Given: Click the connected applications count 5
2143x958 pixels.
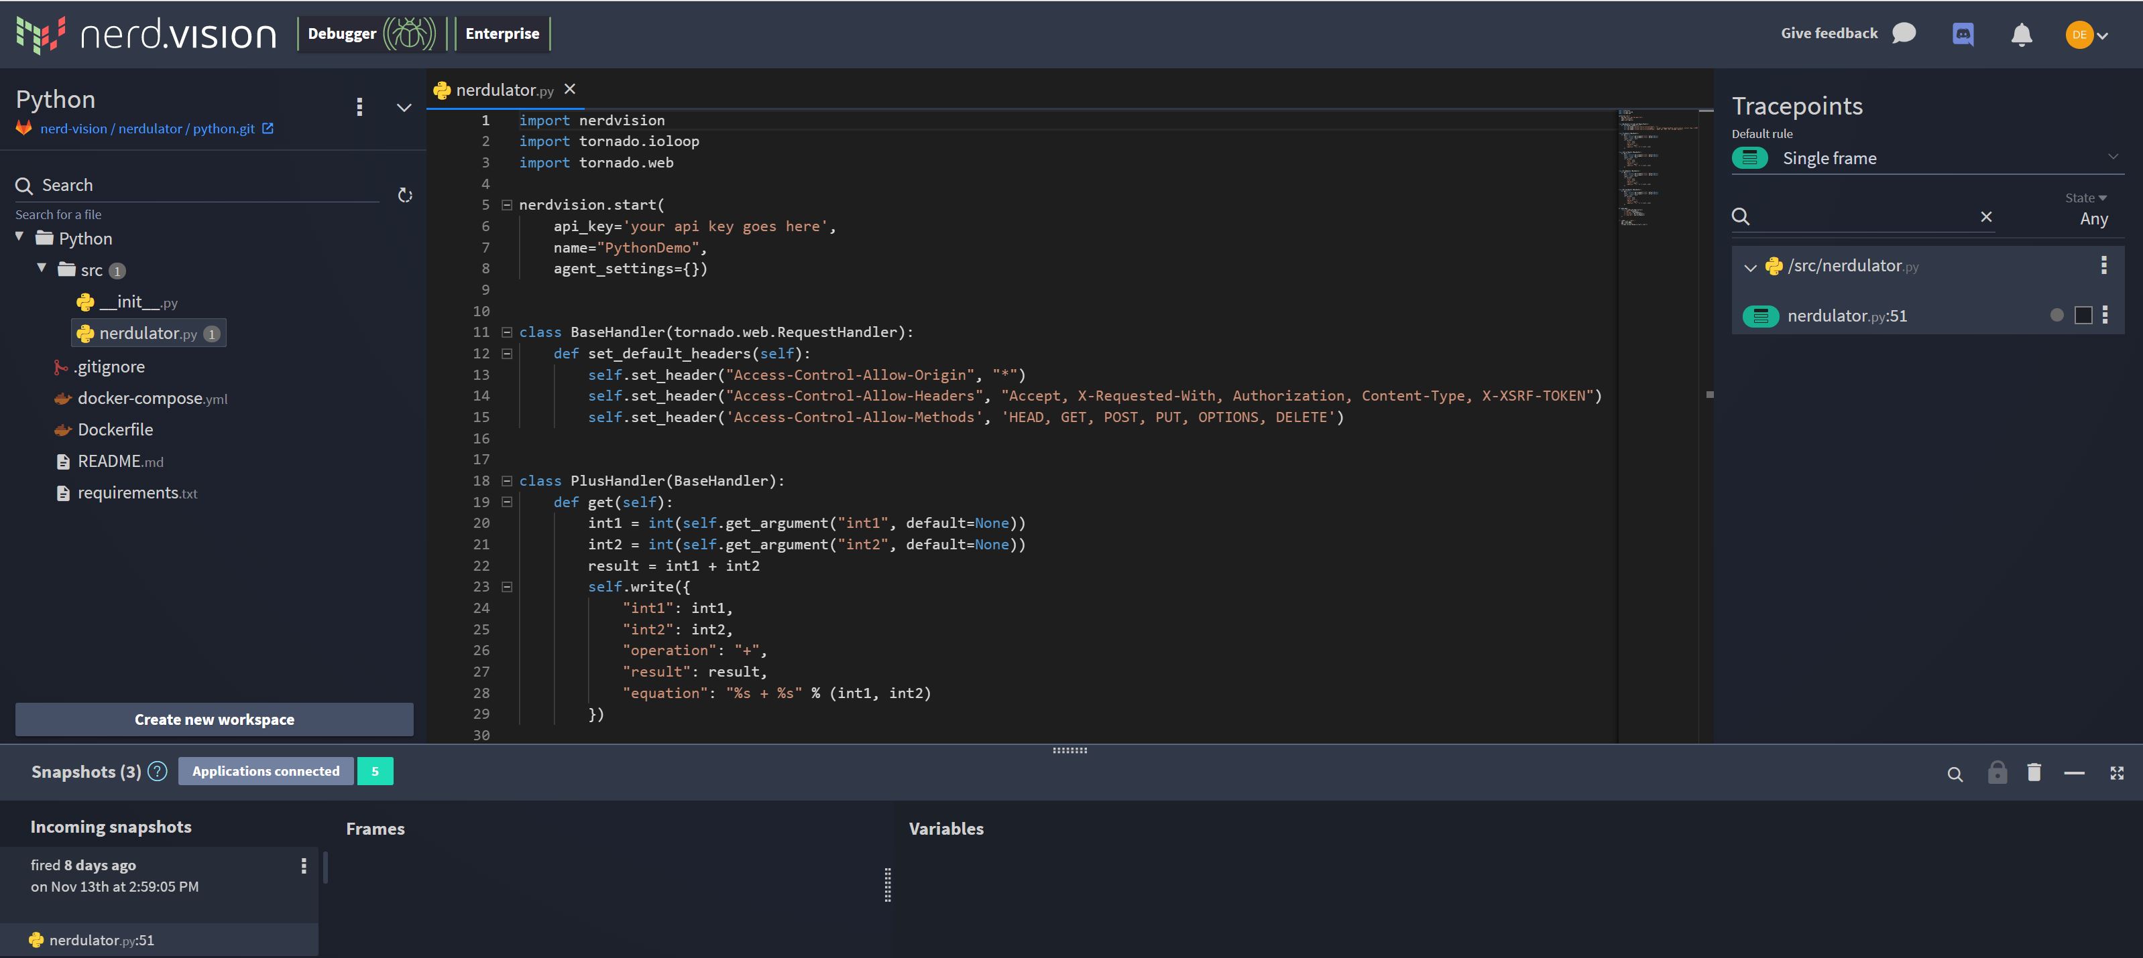Looking at the screenshot, I should tap(375, 771).
